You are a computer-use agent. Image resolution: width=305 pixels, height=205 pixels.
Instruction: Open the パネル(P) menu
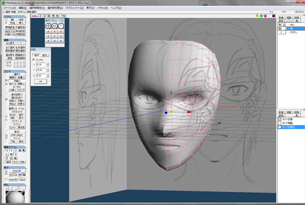pos(102,8)
